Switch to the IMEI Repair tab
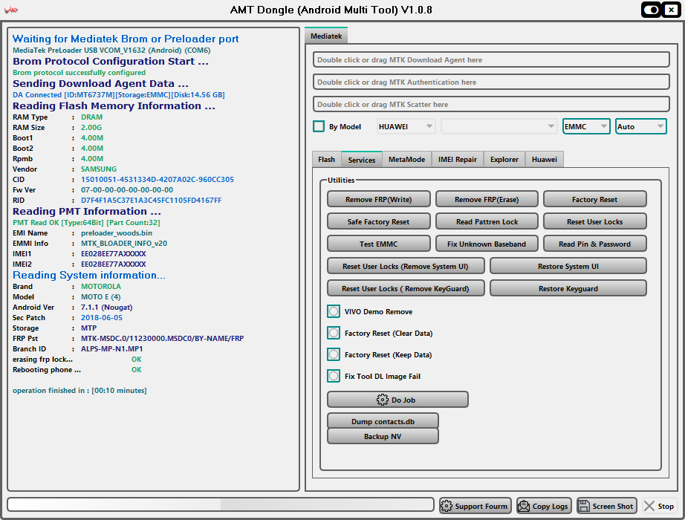This screenshot has height=520, width=685. point(457,159)
